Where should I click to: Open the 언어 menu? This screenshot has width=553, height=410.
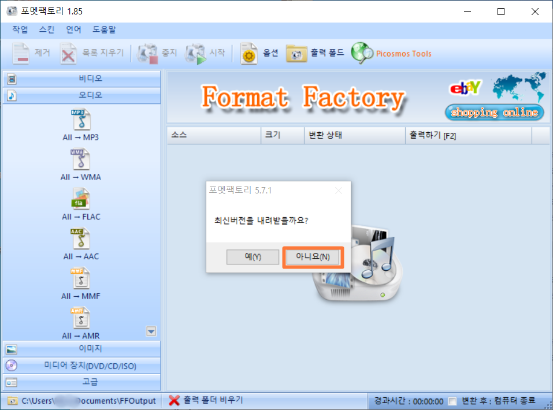(73, 29)
